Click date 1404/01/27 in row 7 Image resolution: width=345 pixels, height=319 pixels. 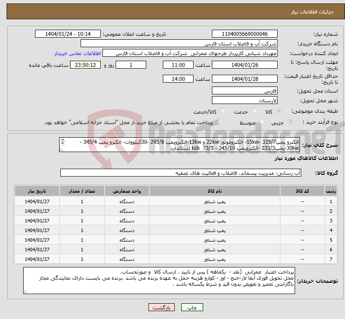pos(37,259)
